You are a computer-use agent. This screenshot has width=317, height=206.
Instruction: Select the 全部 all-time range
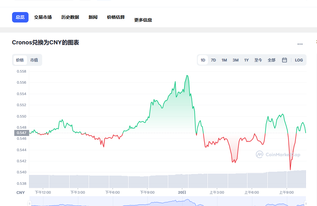coord(272,60)
